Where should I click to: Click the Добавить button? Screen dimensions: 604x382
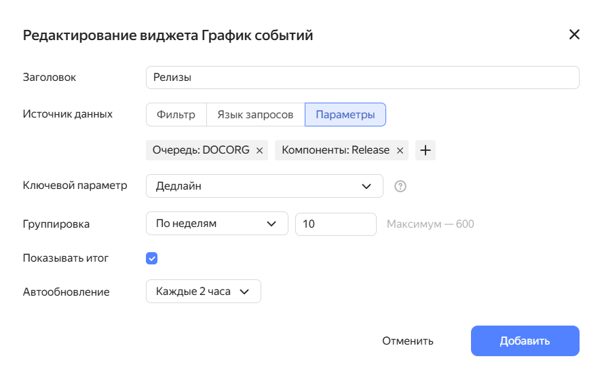coord(525,341)
